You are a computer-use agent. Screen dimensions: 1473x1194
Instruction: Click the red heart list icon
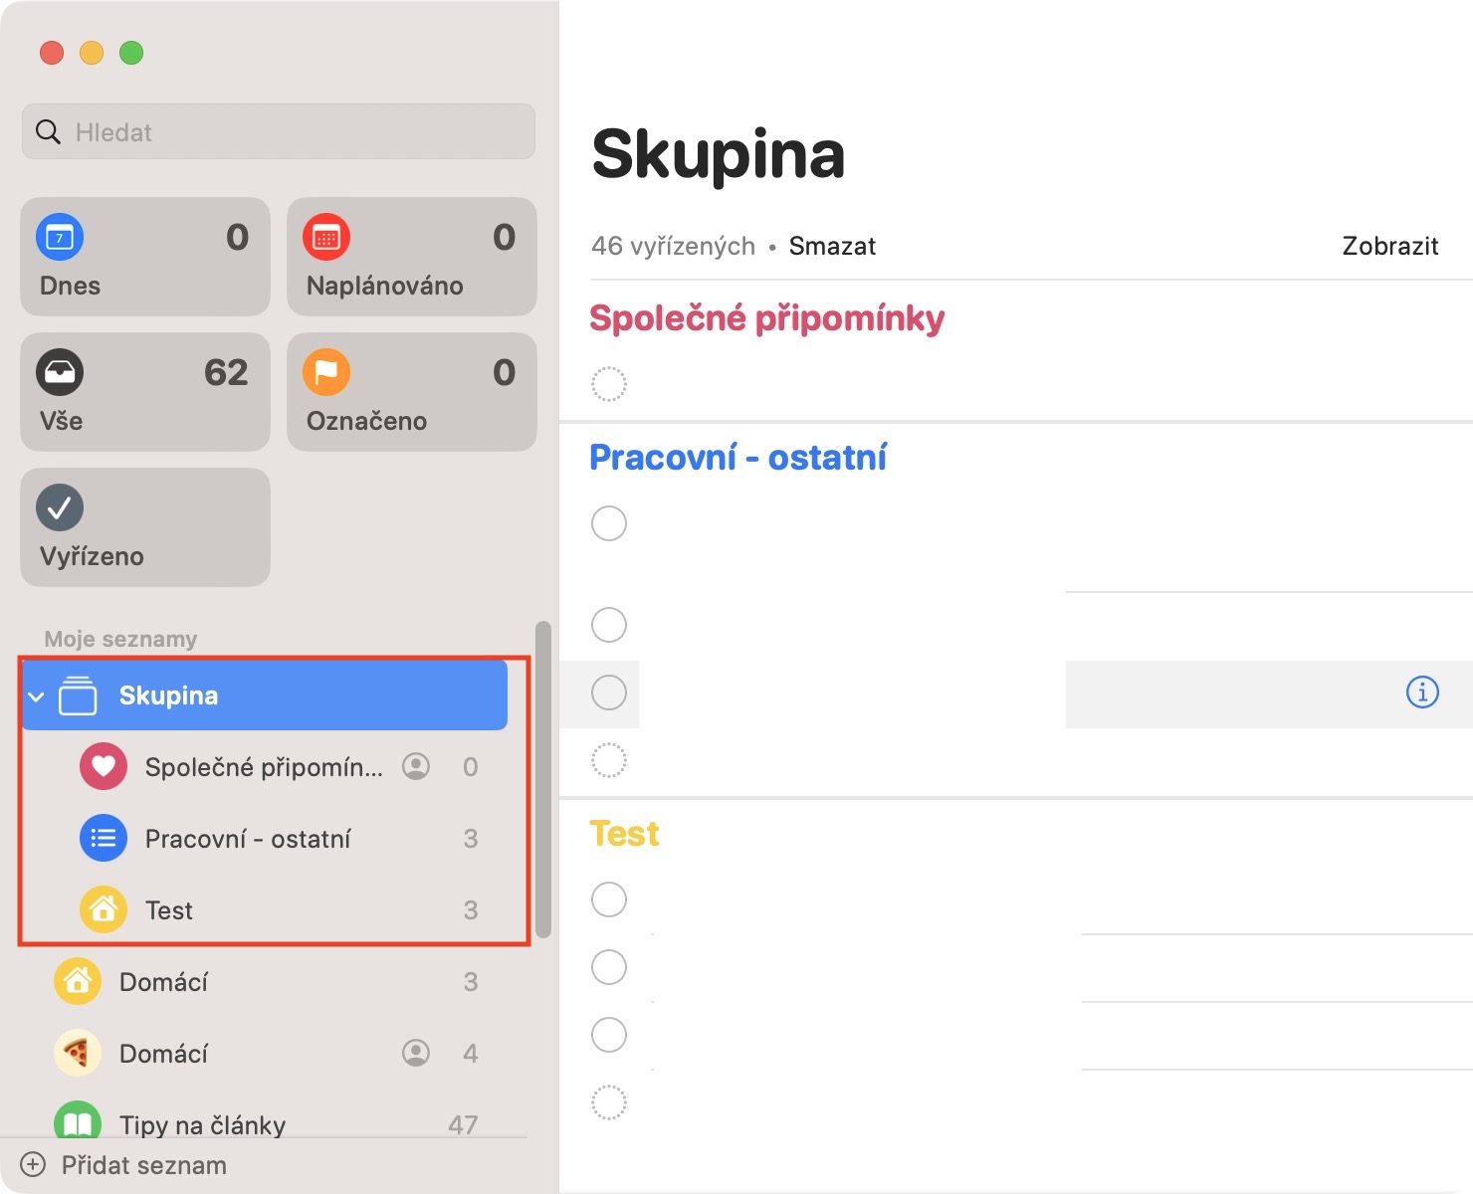[104, 767]
